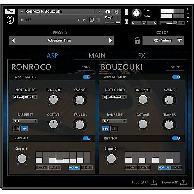Viewport: 194px width, 194px height.
Task: Load the next preset after Adventure Time
Action: (x=110, y=40)
